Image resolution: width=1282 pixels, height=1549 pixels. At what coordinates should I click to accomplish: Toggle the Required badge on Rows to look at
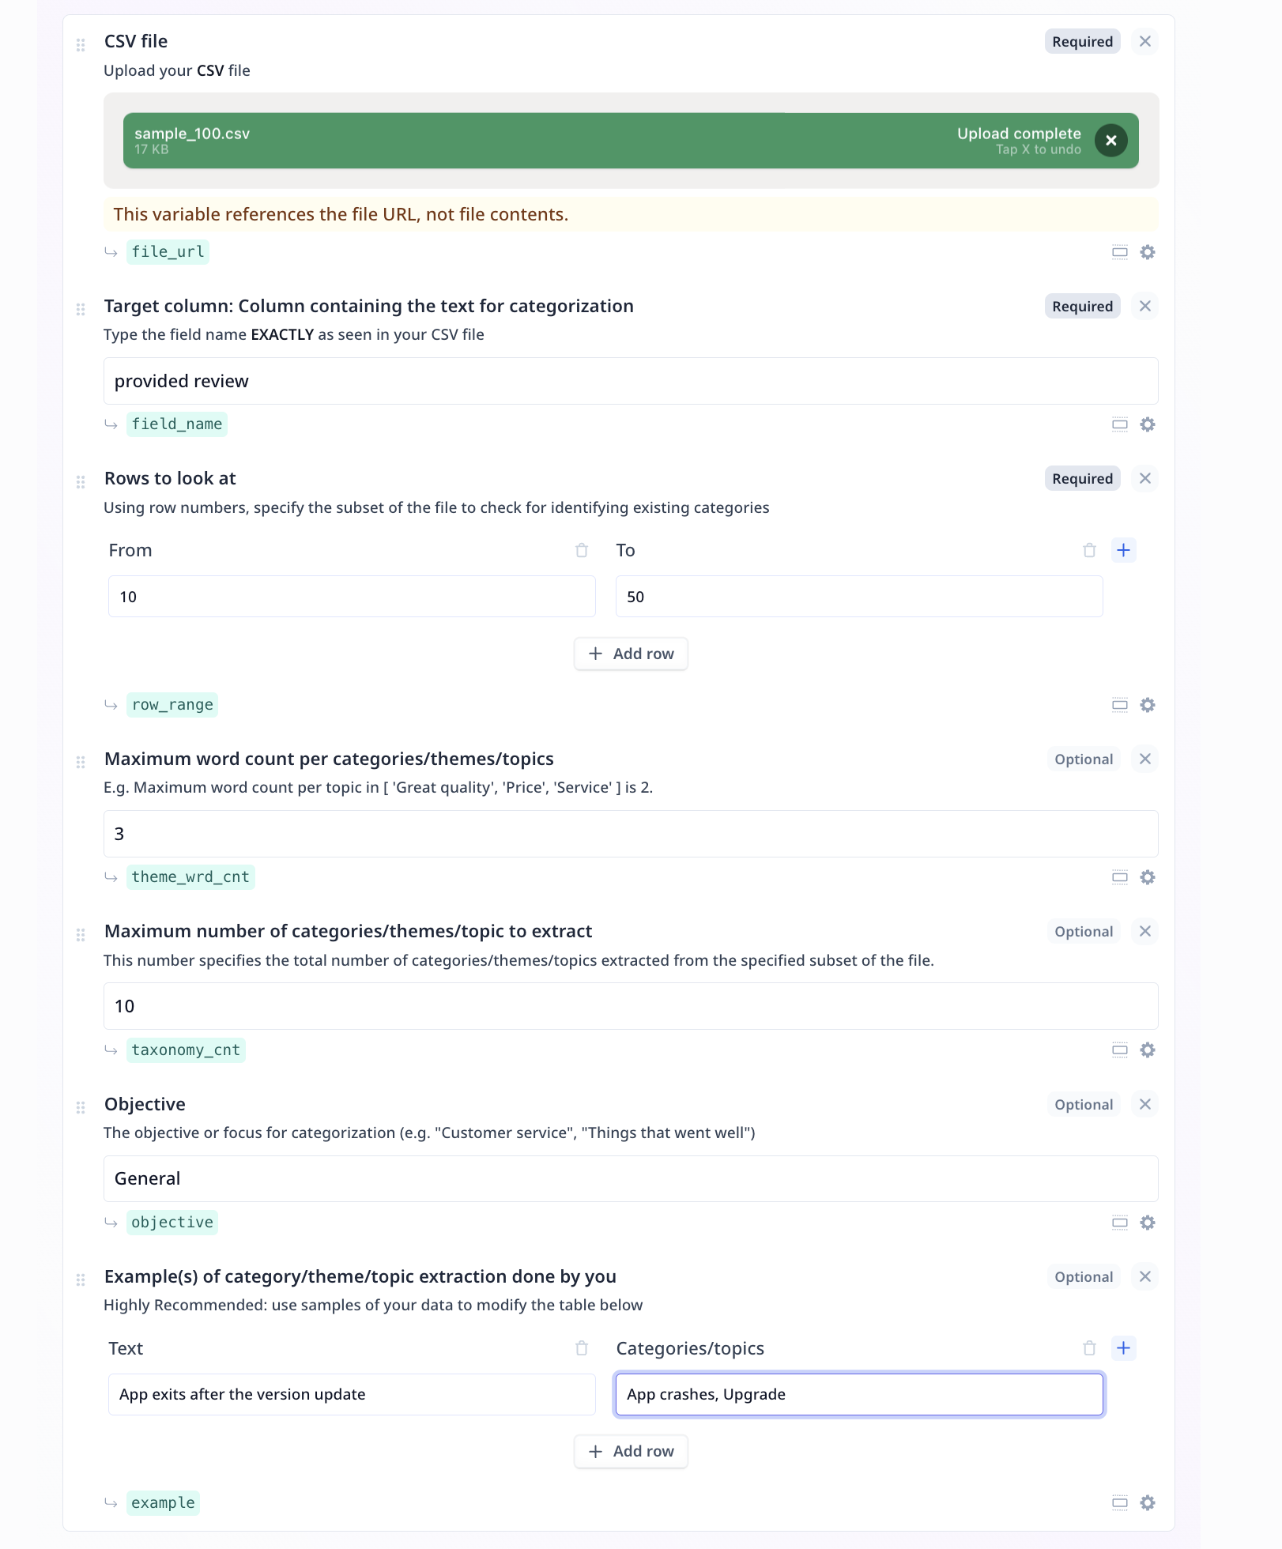1082,478
